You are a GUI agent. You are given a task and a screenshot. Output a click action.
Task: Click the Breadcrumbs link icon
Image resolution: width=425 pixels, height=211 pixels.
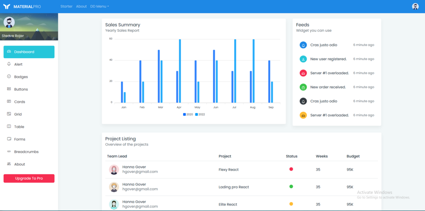9,151
